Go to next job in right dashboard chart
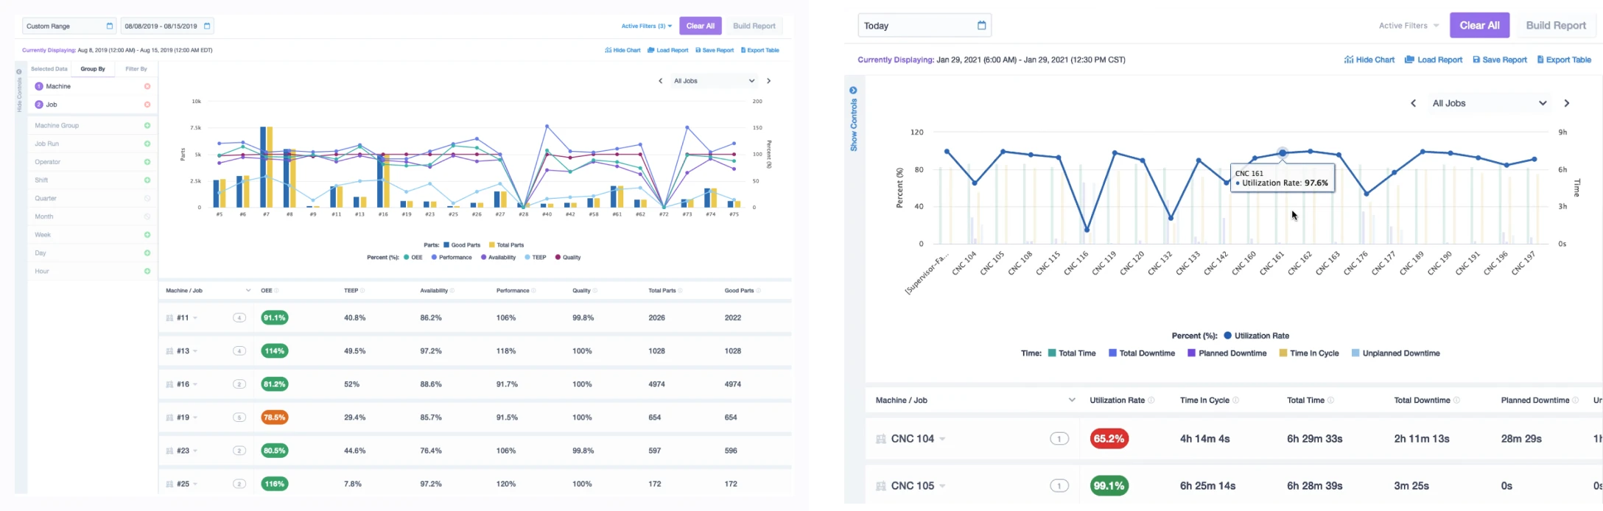This screenshot has height=511, width=1603. coord(1567,103)
